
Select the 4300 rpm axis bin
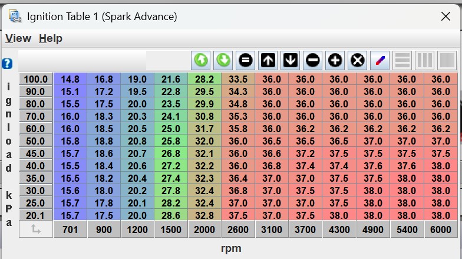(339, 229)
